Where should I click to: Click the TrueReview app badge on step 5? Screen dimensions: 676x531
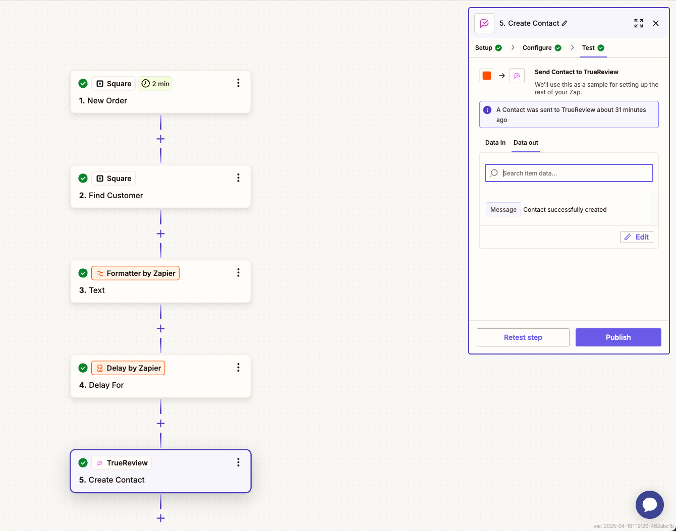[x=122, y=463]
